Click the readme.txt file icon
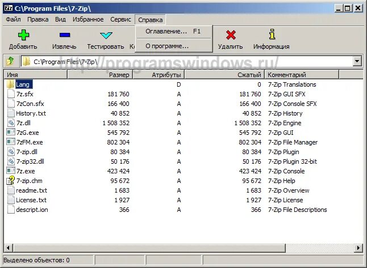This screenshot has height=268, width=367. (11, 190)
